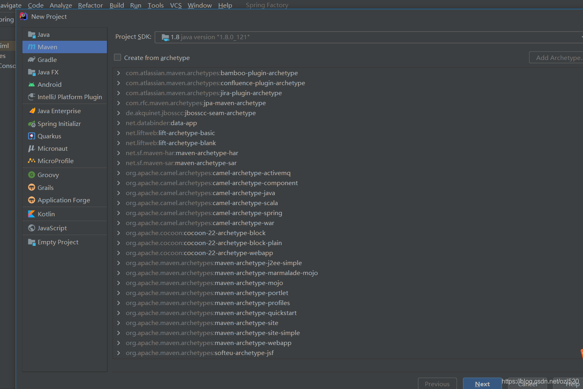The width and height of the screenshot is (583, 389).
Task: Click the Previous button
Action: pos(437,384)
